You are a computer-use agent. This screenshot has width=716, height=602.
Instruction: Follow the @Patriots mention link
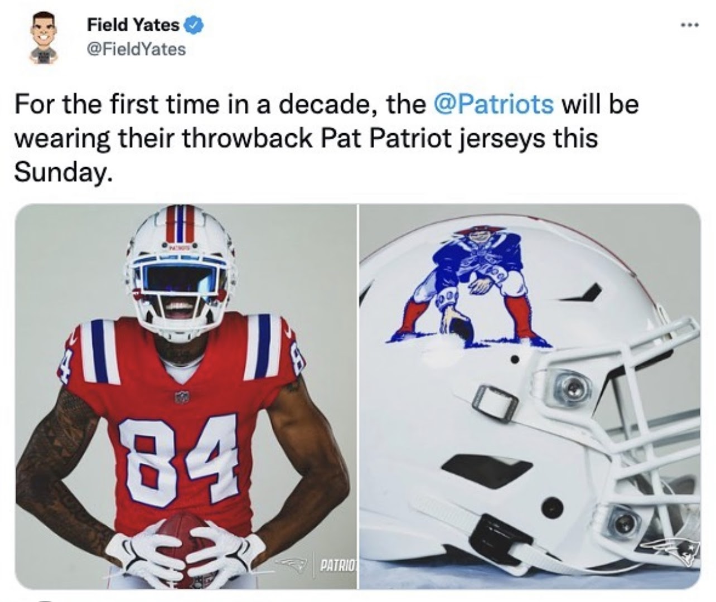[493, 104]
